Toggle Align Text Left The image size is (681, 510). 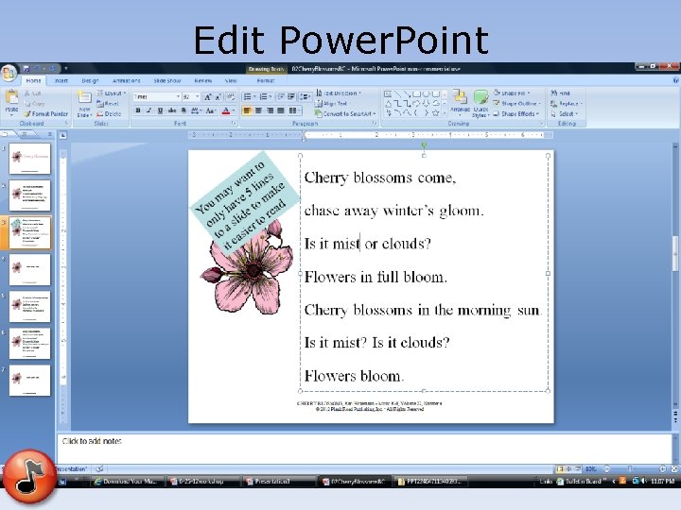coord(247,110)
